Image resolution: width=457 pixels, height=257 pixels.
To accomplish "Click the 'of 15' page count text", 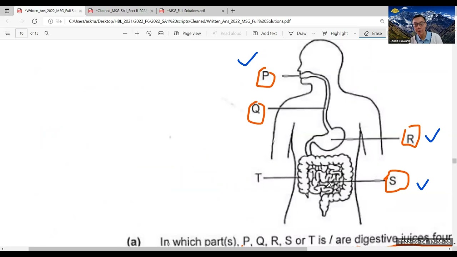I will (x=34, y=33).
